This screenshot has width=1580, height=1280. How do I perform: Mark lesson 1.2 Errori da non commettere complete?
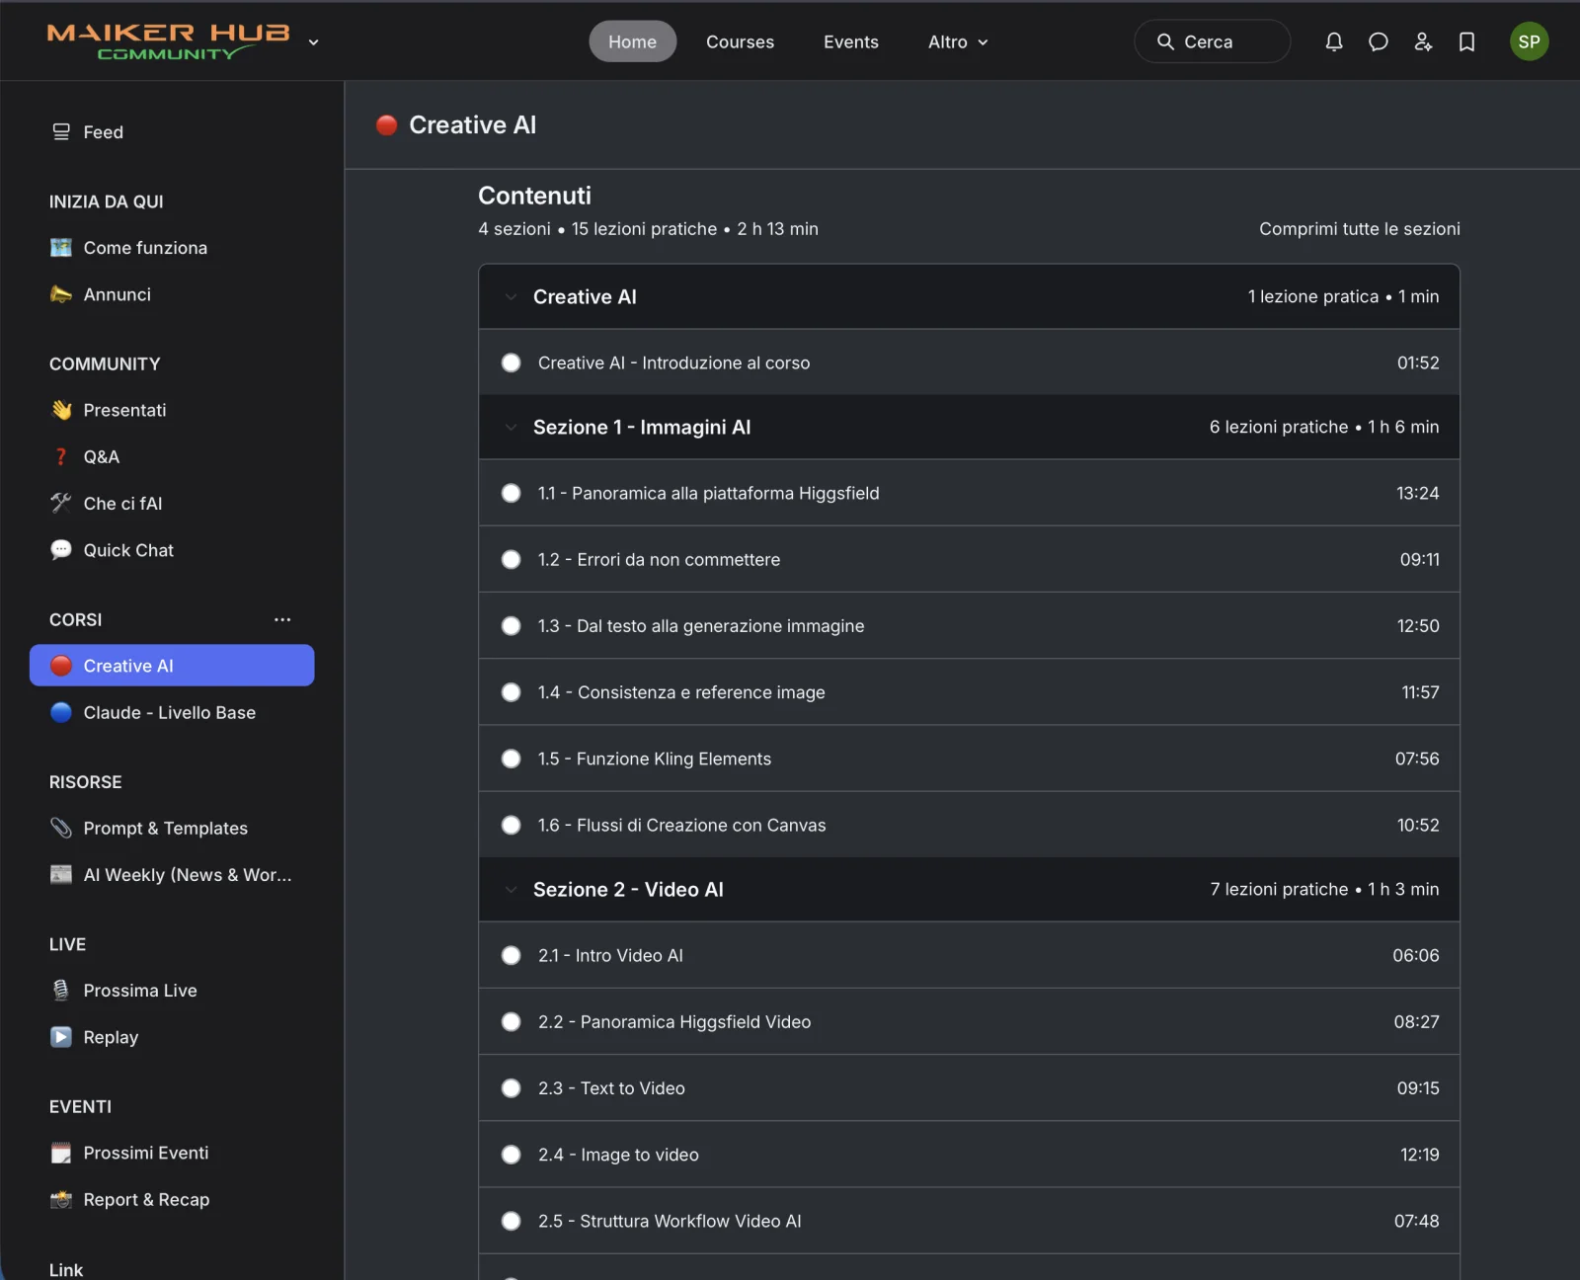[x=511, y=559]
